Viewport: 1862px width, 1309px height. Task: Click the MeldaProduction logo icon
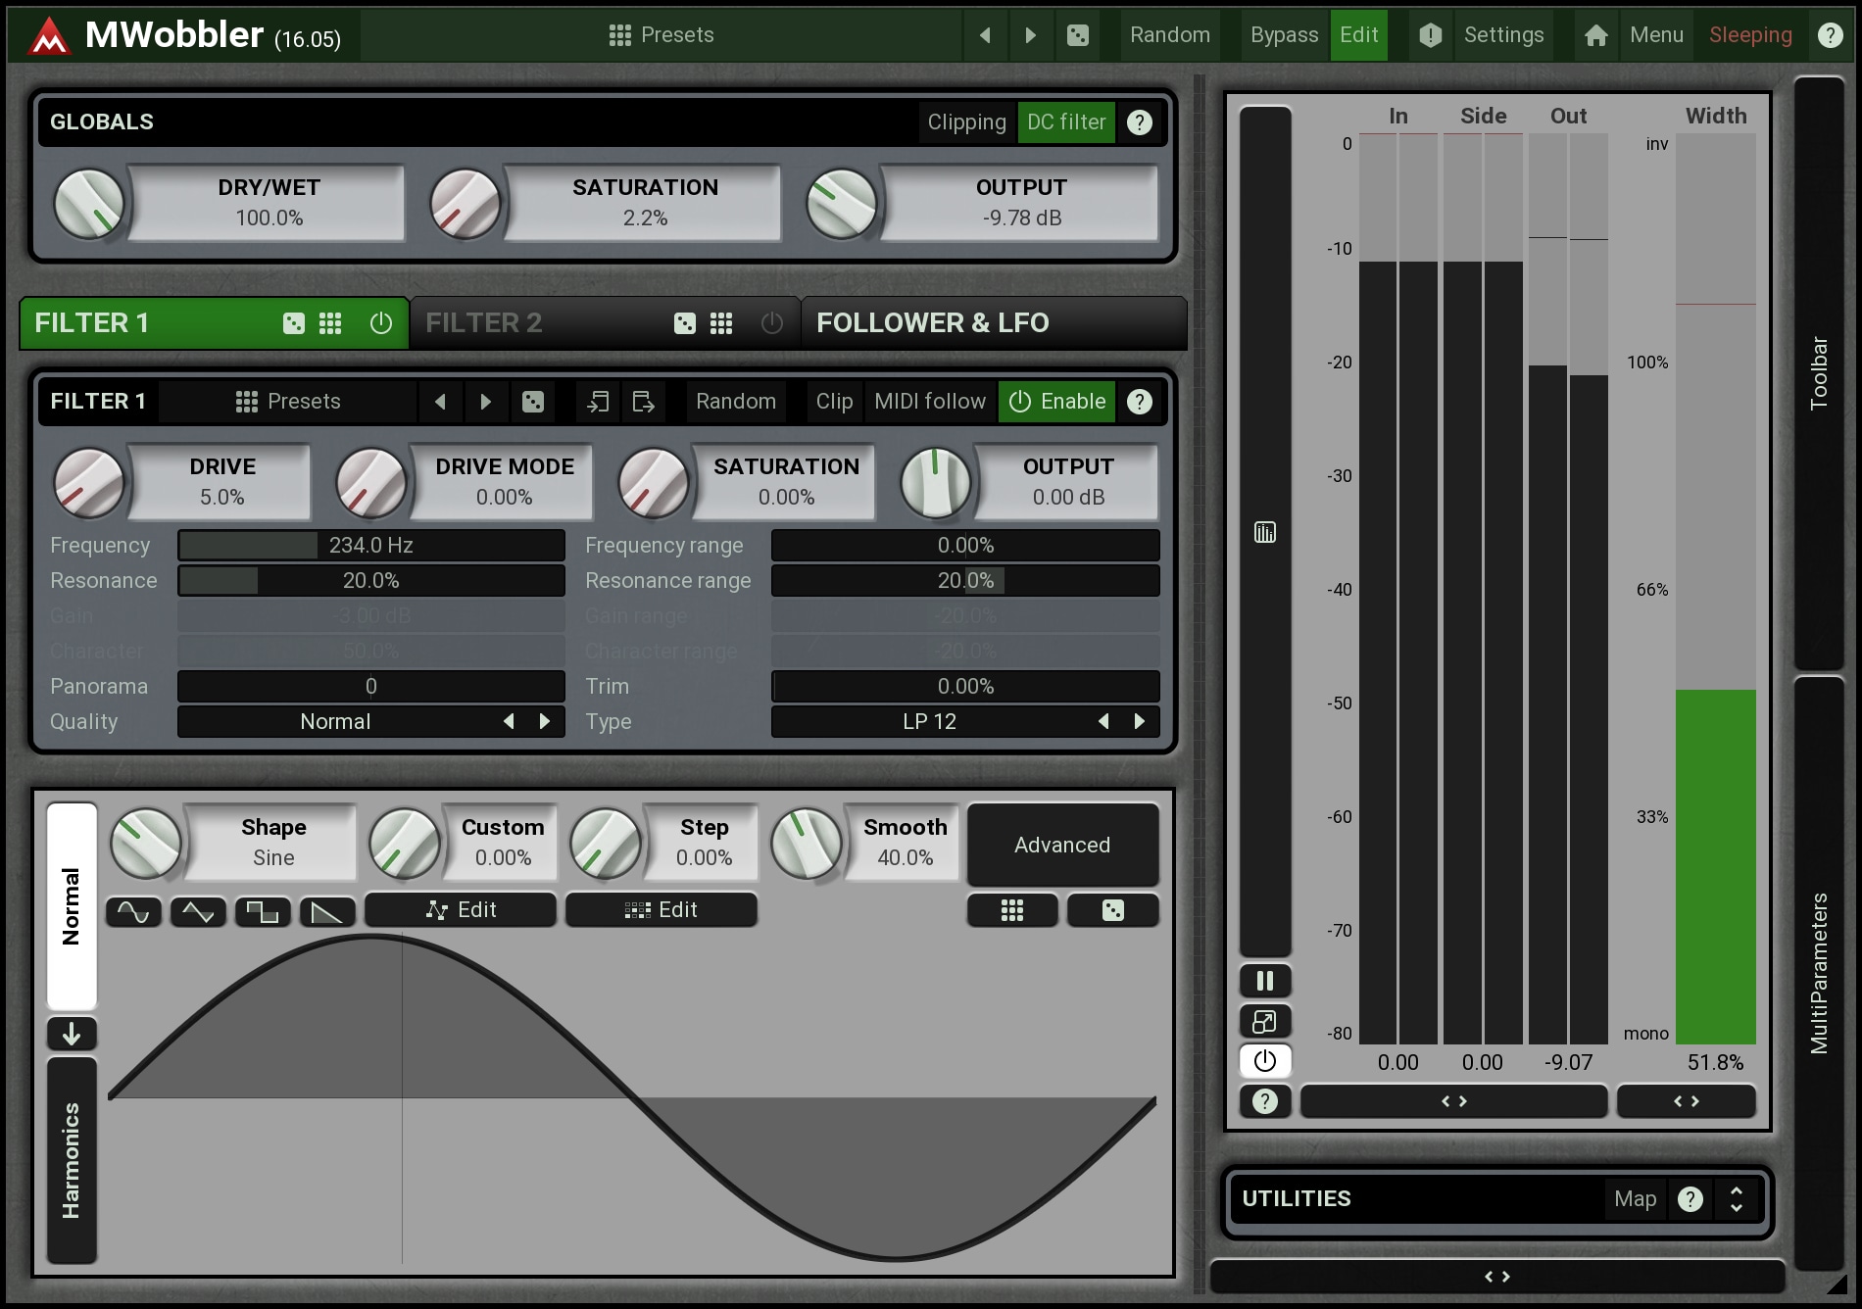[48, 36]
